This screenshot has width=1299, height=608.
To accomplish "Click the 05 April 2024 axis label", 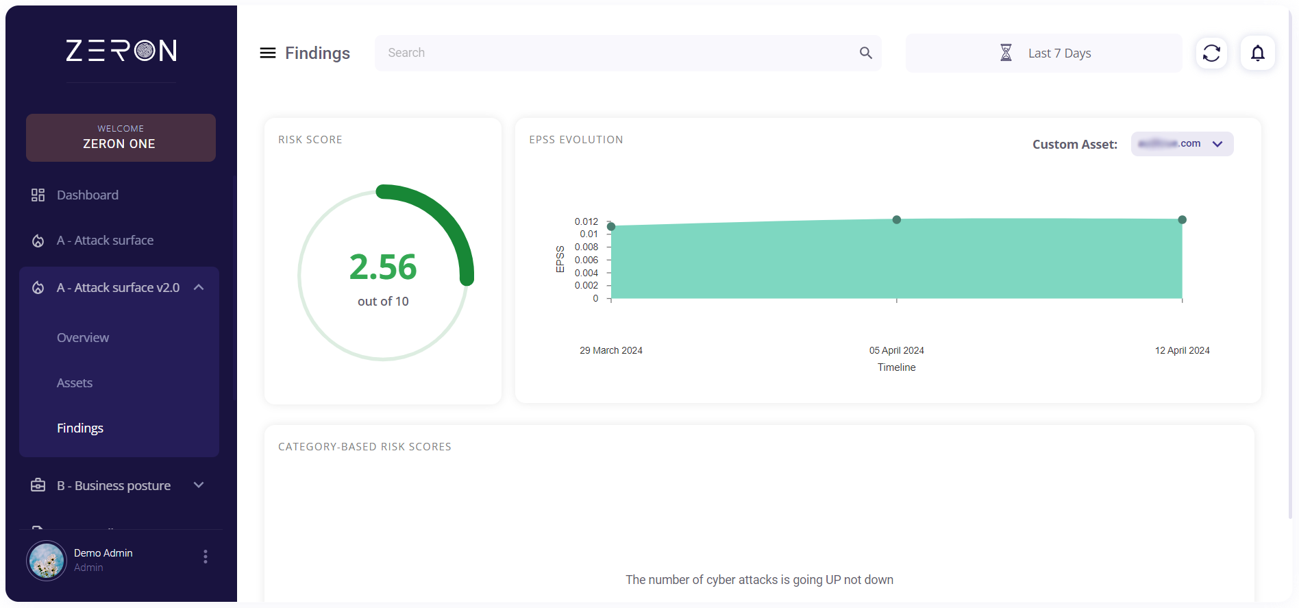I will [897, 350].
